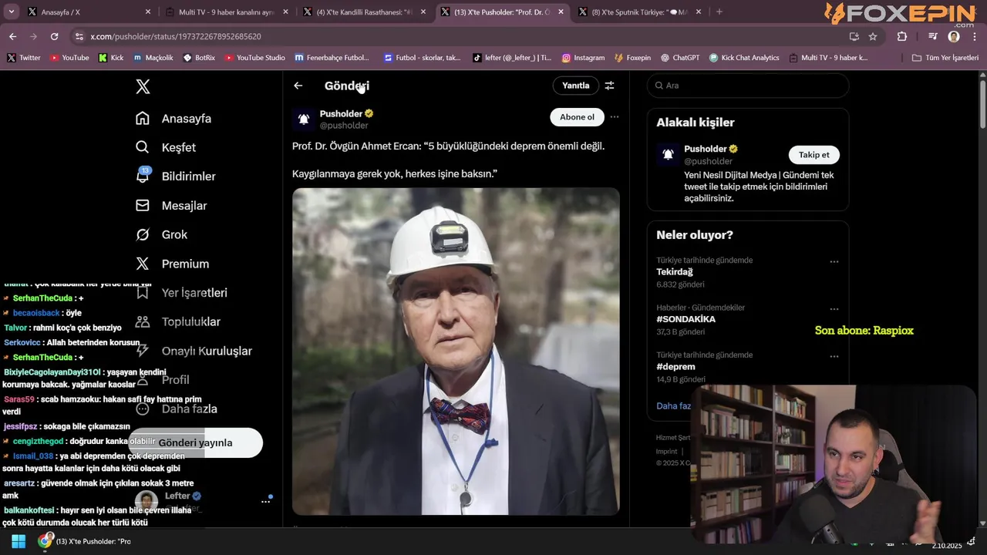The height and width of the screenshot is (555, 987).
Task: Open YouTube bookmark
Action: pyautogui.click(x=69, y=58)
